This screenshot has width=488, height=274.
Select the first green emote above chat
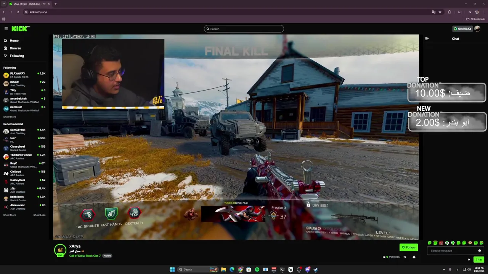430,243
